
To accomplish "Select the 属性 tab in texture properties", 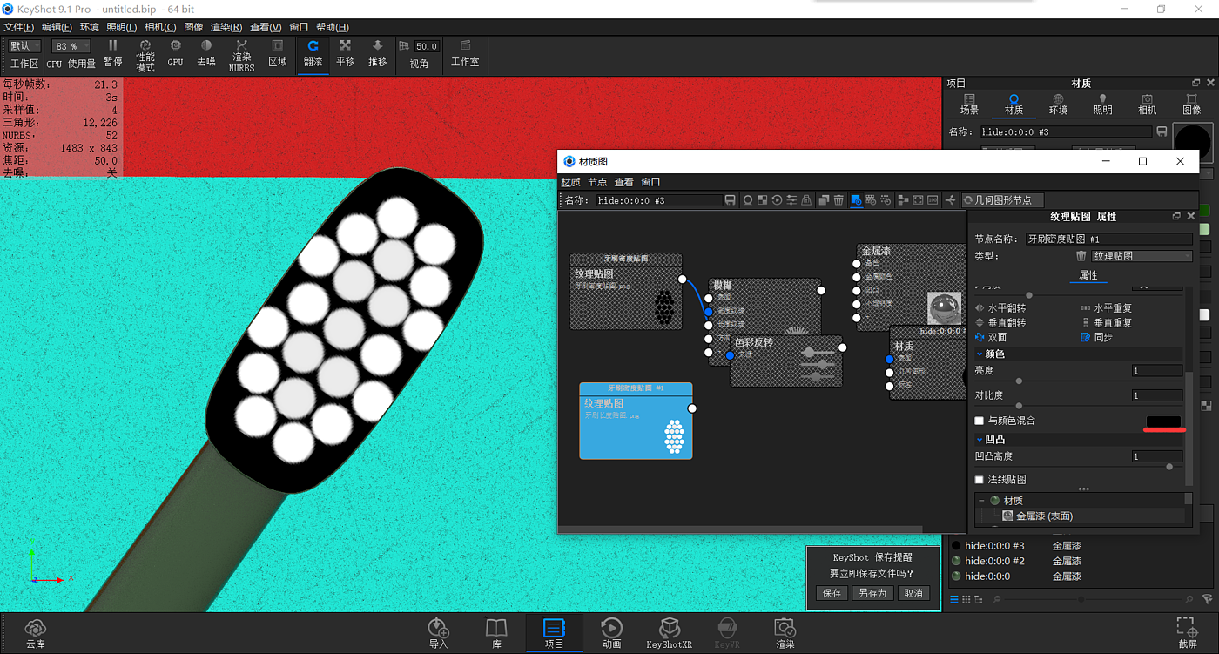I will [1088, 275].
